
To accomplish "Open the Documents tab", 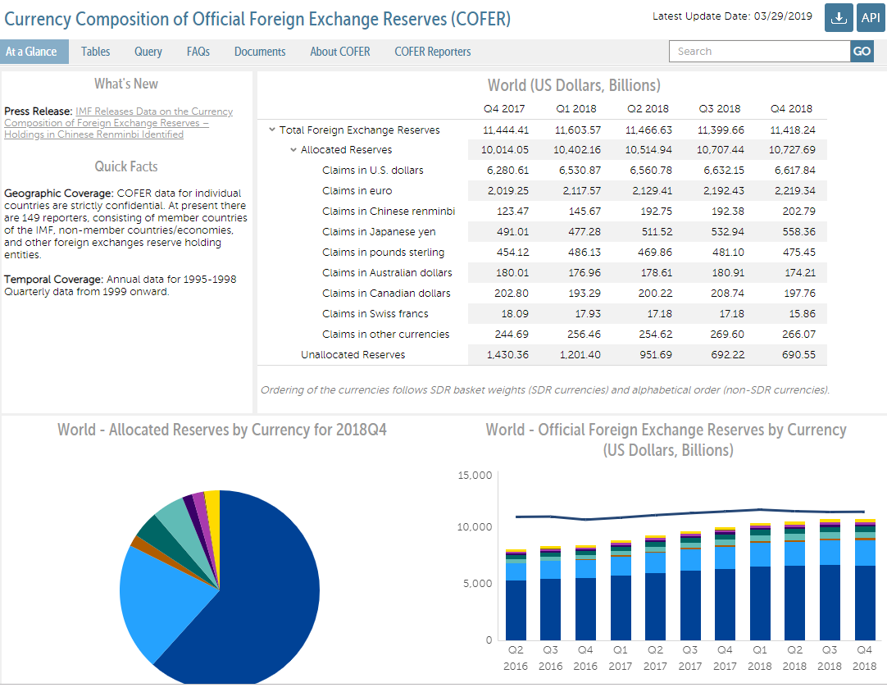I will [260, 52].
